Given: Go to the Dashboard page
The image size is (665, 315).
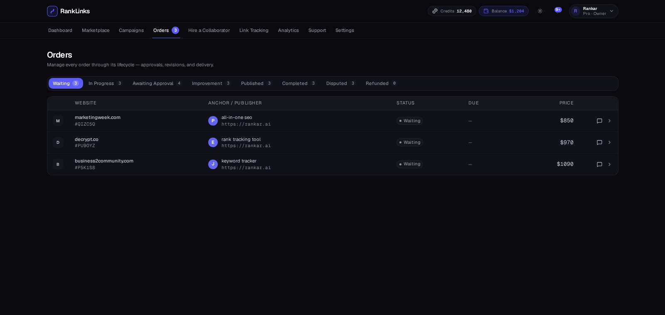Looking at the screenshot, I should pos(60,30).
